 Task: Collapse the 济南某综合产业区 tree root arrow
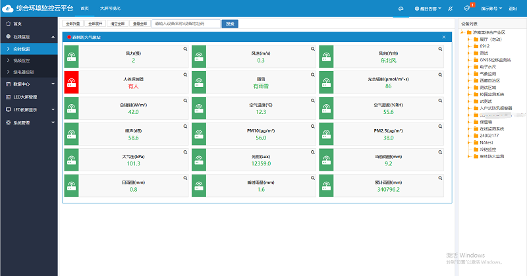[463, 33]
